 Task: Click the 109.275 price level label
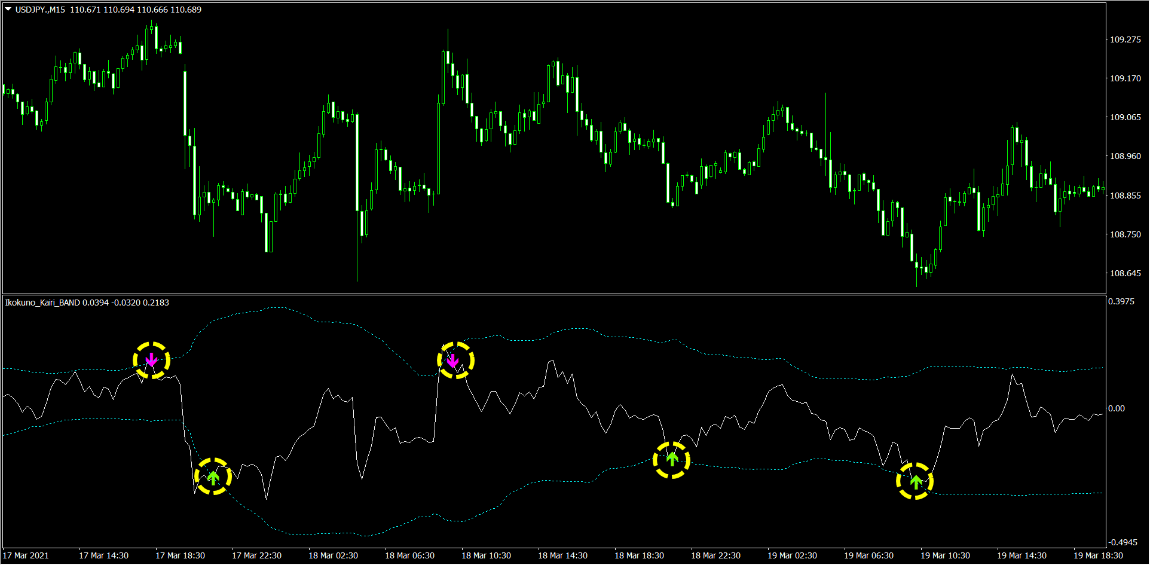tap(1125, 39)
